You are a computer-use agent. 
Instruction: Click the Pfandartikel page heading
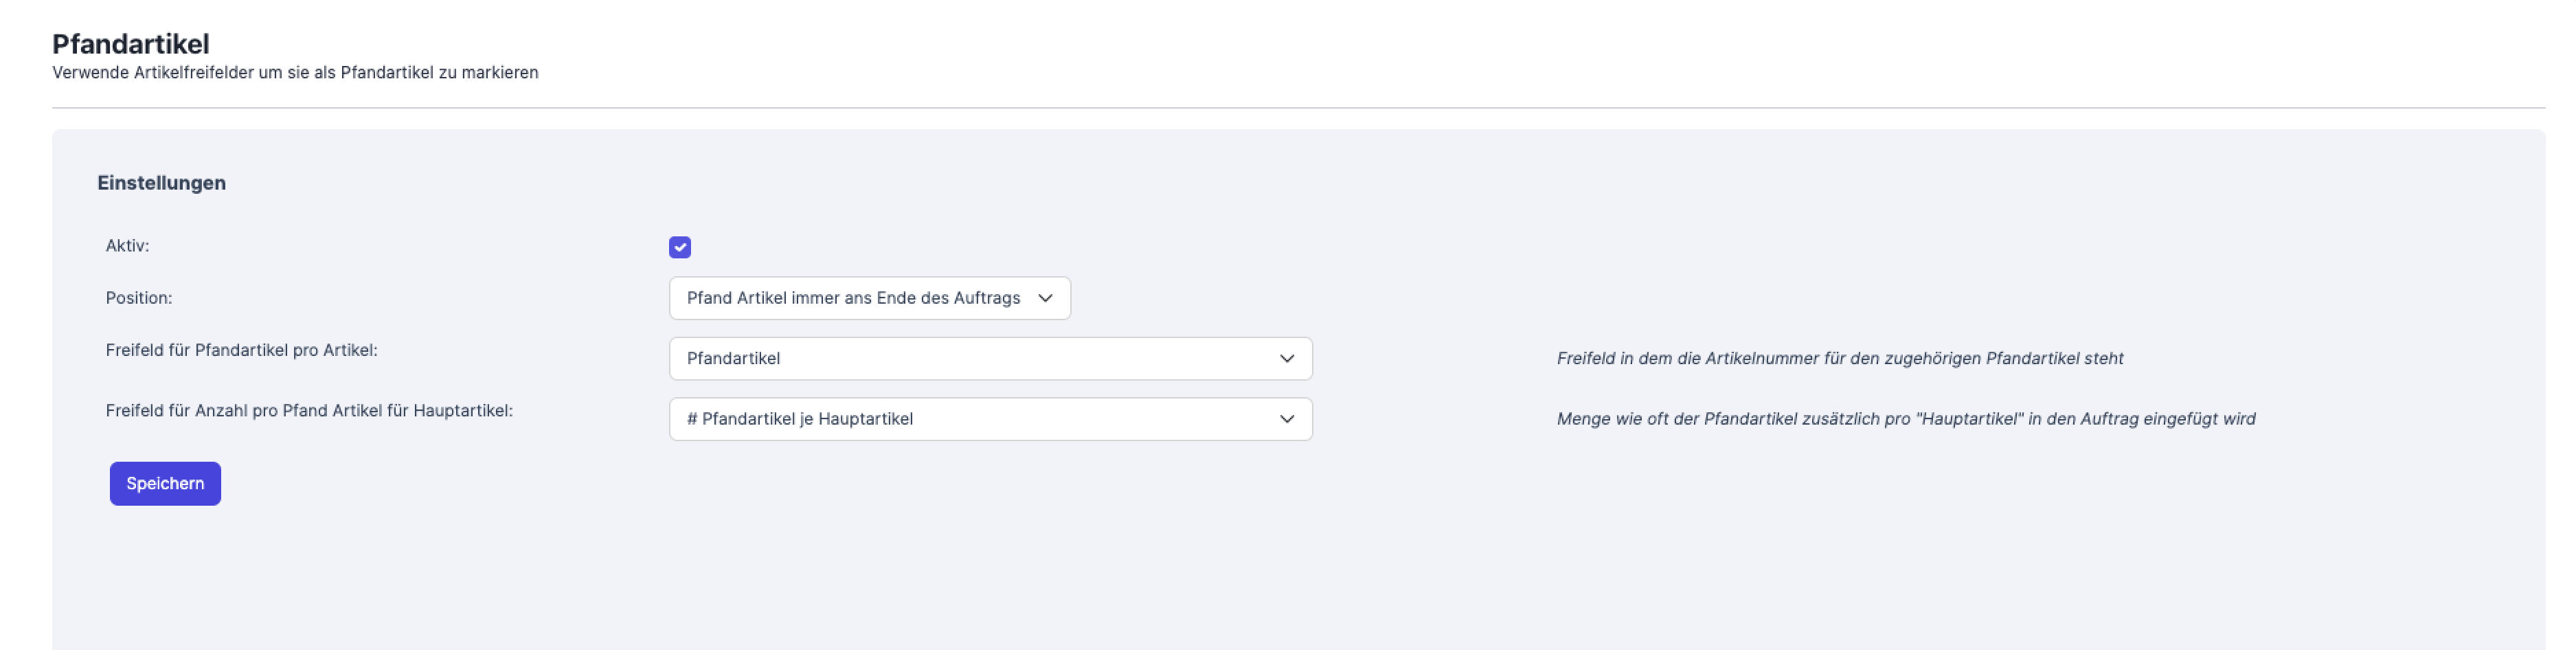131,44
